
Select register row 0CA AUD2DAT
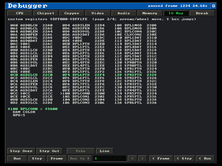pos(31,90)
